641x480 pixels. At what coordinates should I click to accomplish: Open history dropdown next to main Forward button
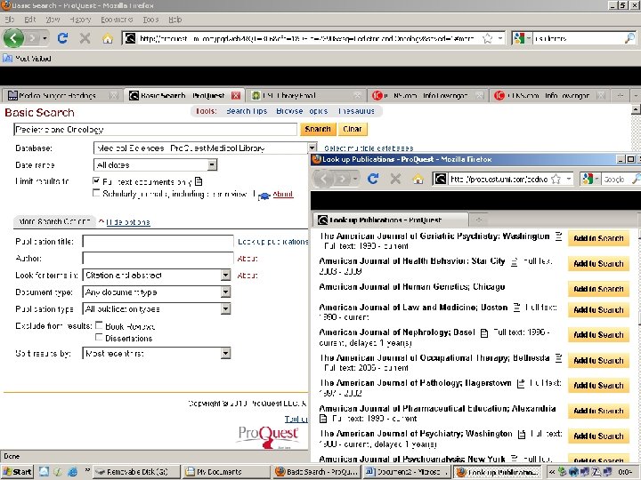[x=45, y=38]
